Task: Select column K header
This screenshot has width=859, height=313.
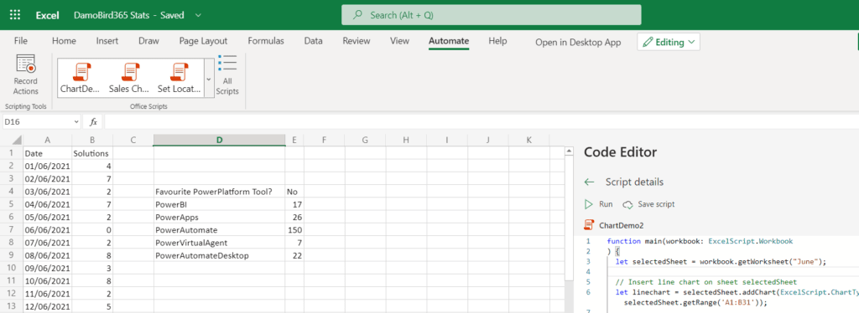Action: coord(528,141)
